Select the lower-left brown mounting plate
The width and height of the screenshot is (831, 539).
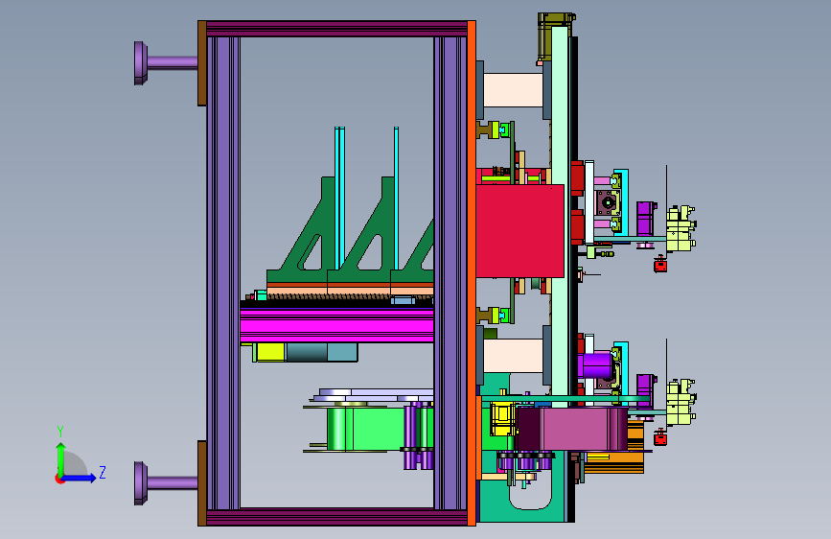coord(202,483)
